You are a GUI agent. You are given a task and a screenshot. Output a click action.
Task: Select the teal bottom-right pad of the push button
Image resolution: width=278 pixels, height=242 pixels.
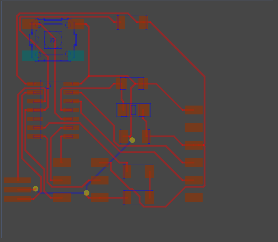pos(76,56)
